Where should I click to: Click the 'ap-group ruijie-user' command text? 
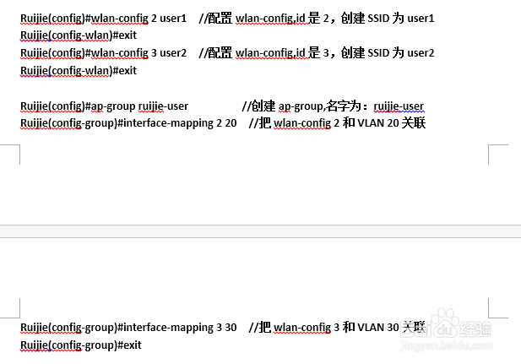pyautogui.click(x=139, y=106)
